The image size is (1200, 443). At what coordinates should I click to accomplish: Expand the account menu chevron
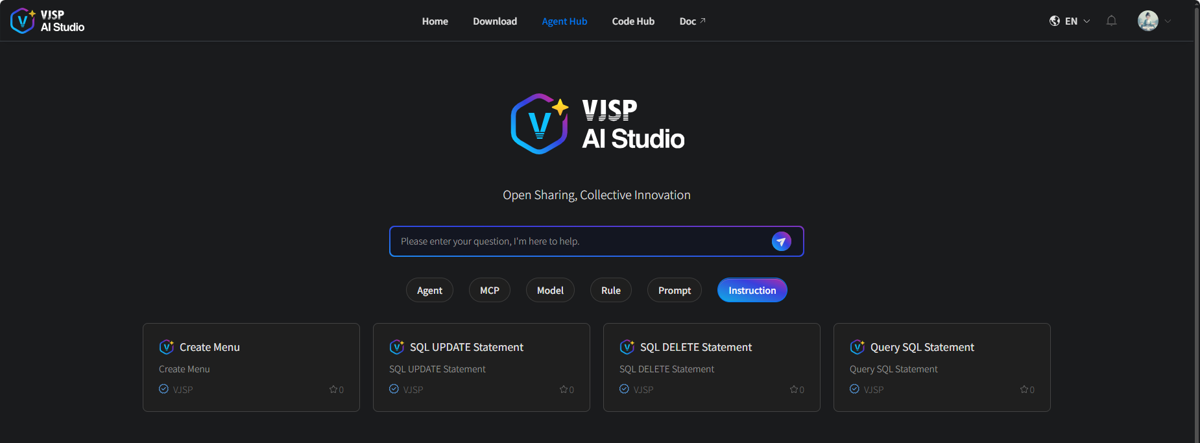coord(1168,21)
